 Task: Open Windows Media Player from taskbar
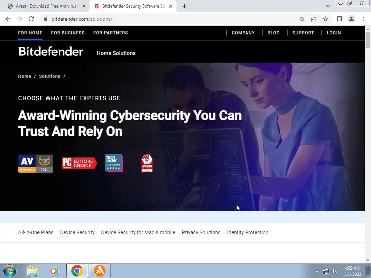[x=54, y=271]
